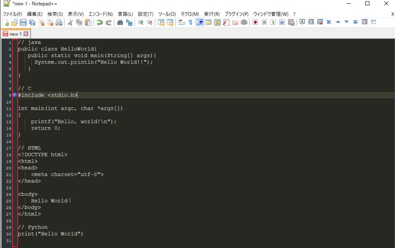Click the Undo green arrow icon
The image size is (395, 248).
pyautogui.click(x=99, y=22)
